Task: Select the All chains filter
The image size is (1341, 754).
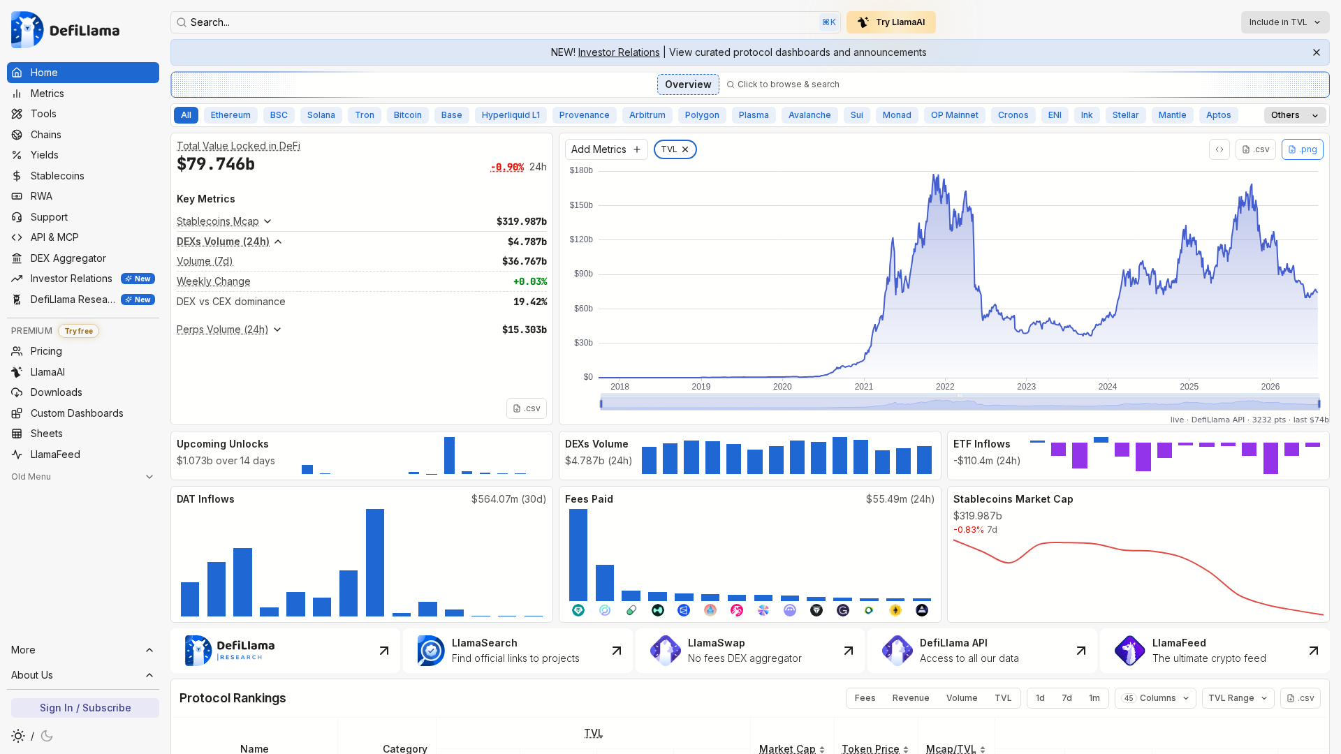Action: (x=186, y=115)
